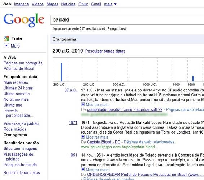Click the A Web heading in sidebar
Viewport: 204px width, 180px height.
10,57
